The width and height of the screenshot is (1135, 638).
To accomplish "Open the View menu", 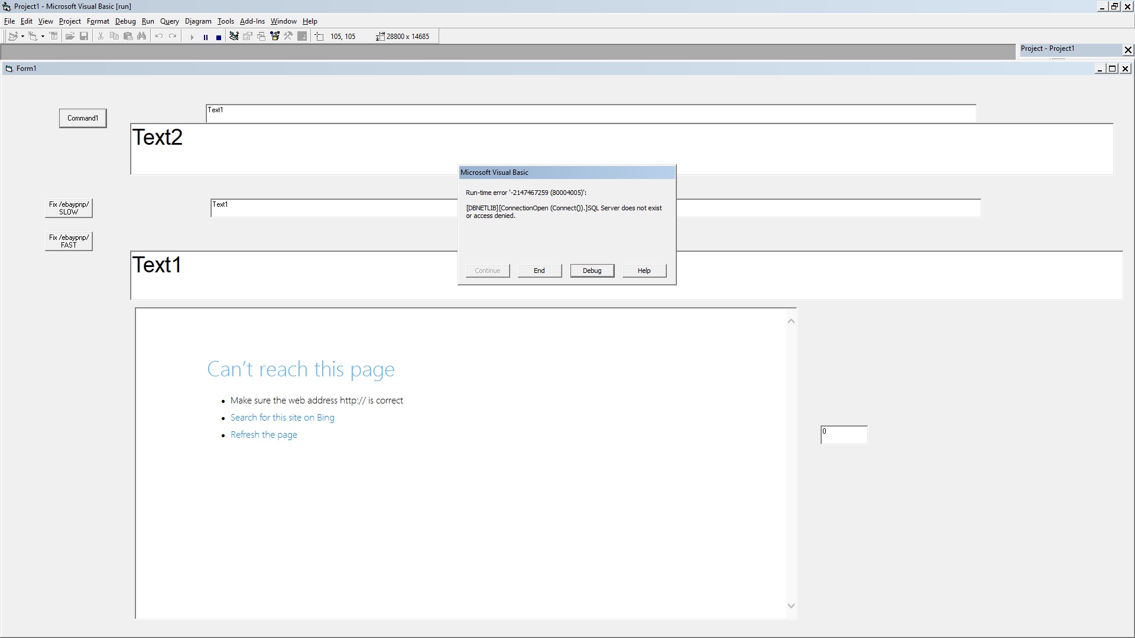I will 46,21.
